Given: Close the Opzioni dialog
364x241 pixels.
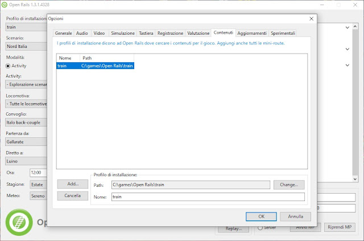Looking at the screenshot, I should pos(311,19).
